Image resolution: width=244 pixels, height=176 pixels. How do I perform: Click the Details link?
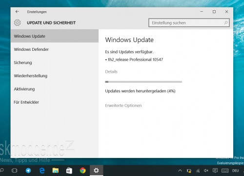[x=111, y=71]
